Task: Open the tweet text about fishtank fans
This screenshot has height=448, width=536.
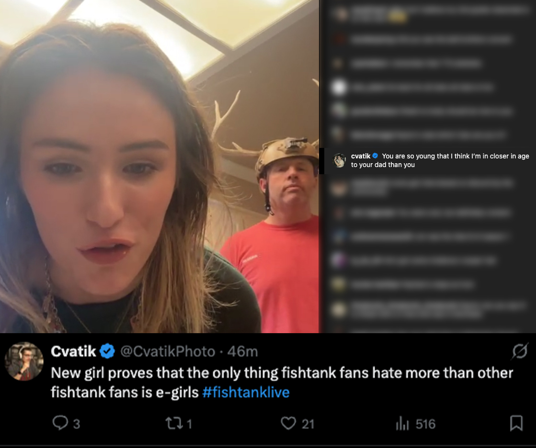Action: [282, 382]
